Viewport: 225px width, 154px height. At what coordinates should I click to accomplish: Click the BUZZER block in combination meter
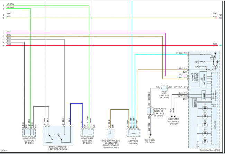195,103
